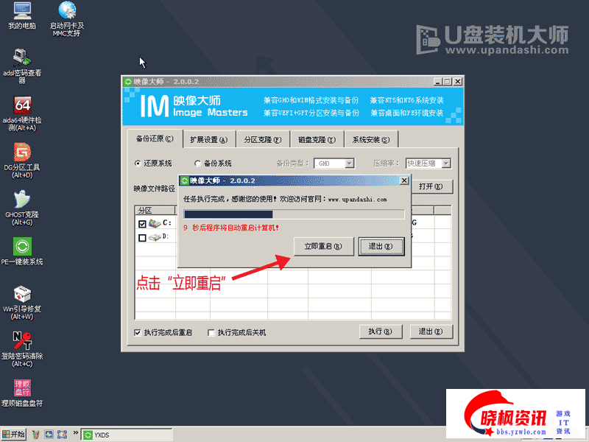Click the Windows 开始 start button
Viewport: 589px width, 442px height.
(x=14, y=435)
